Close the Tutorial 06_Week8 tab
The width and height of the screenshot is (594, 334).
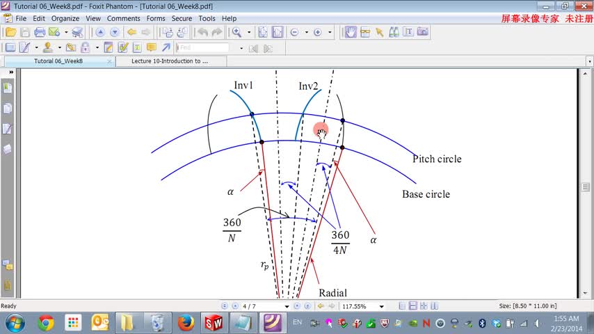pos(109,61)
